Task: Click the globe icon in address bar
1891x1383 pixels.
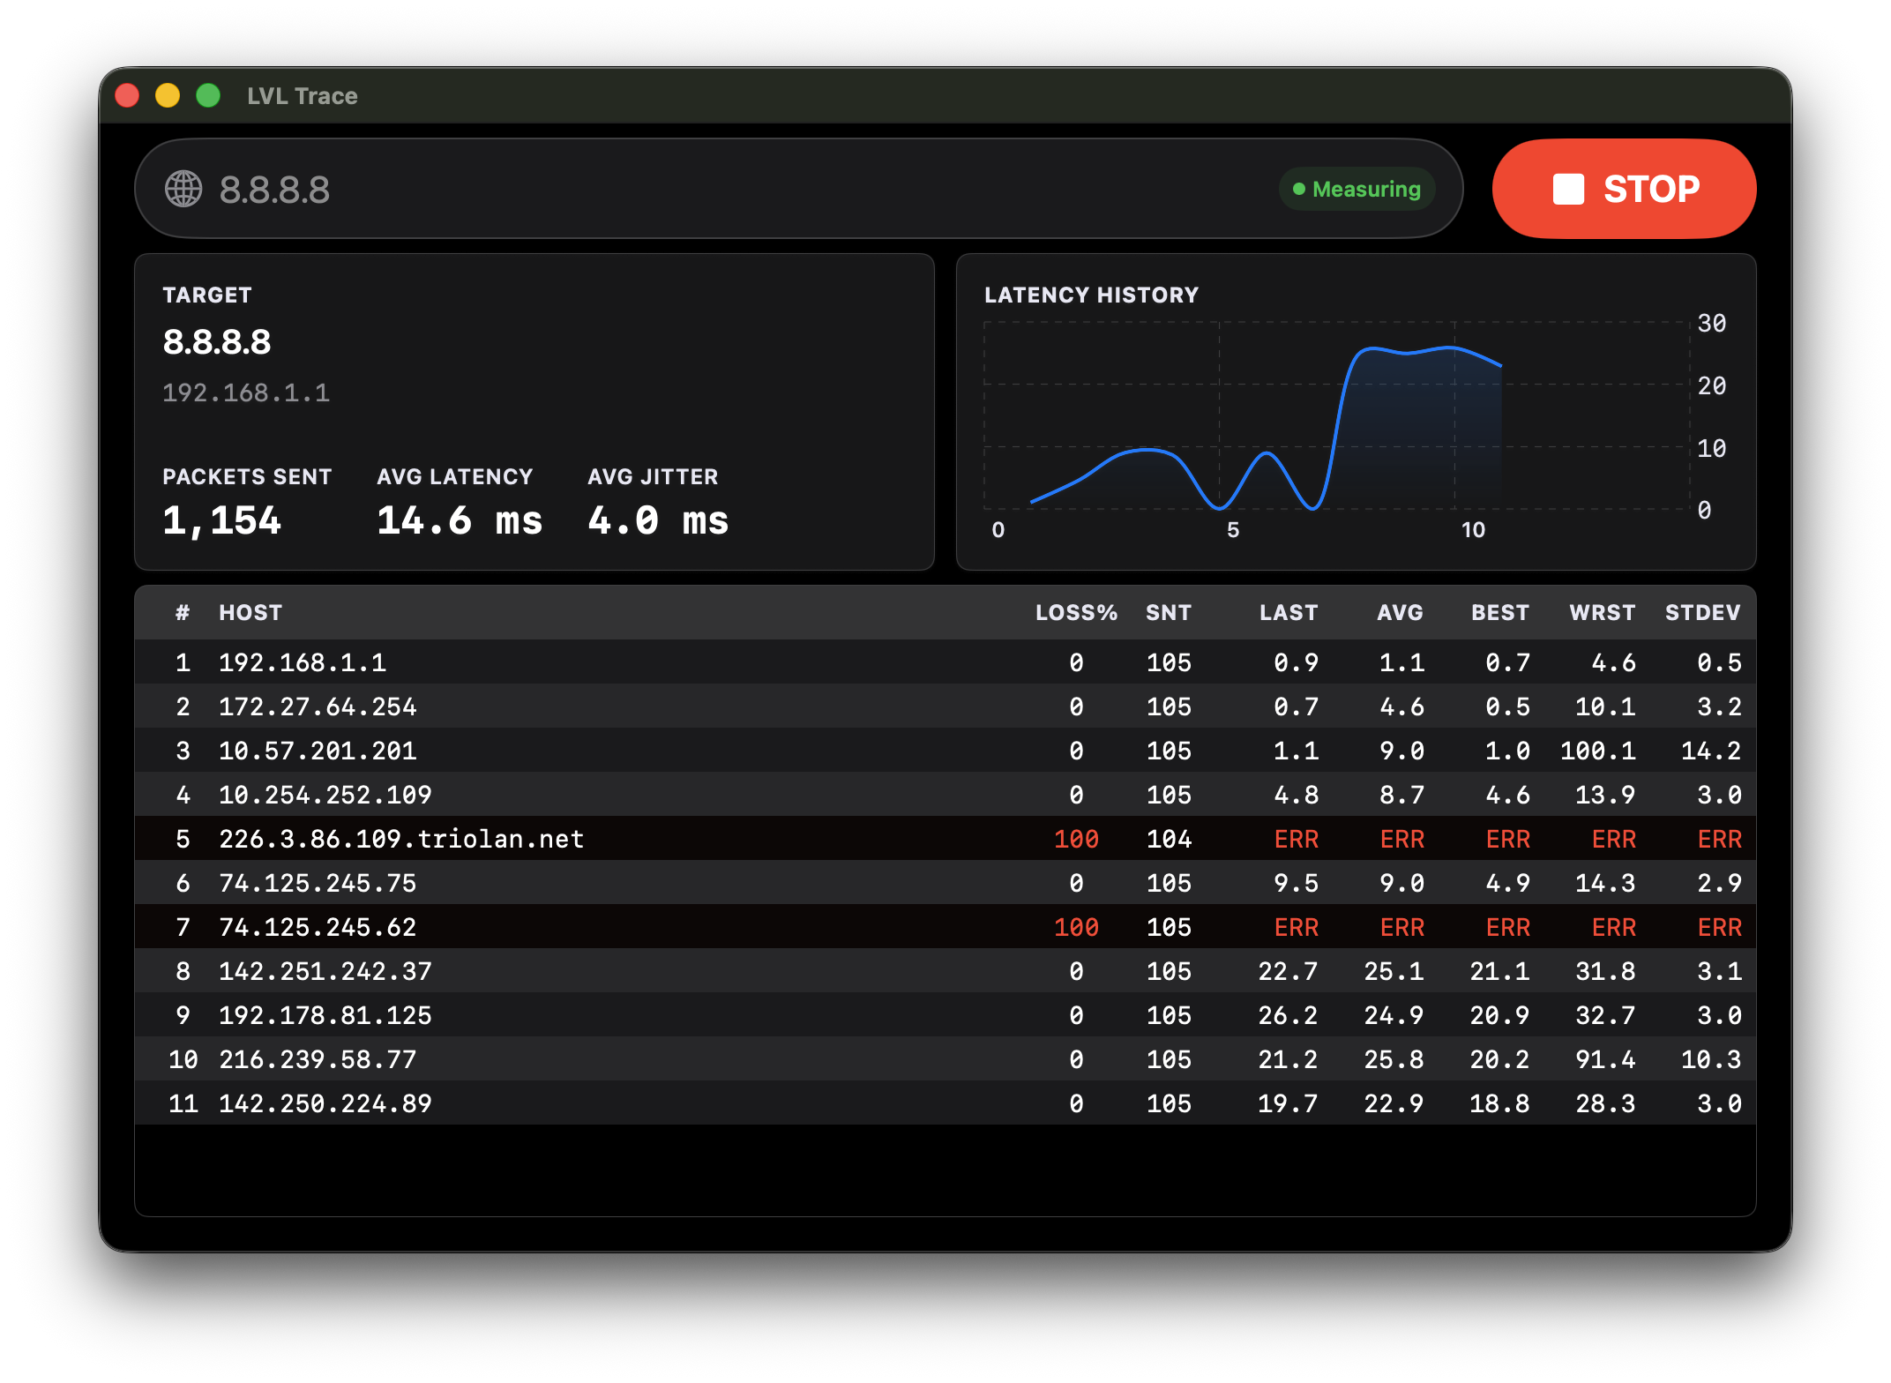Action: [183, 189]
